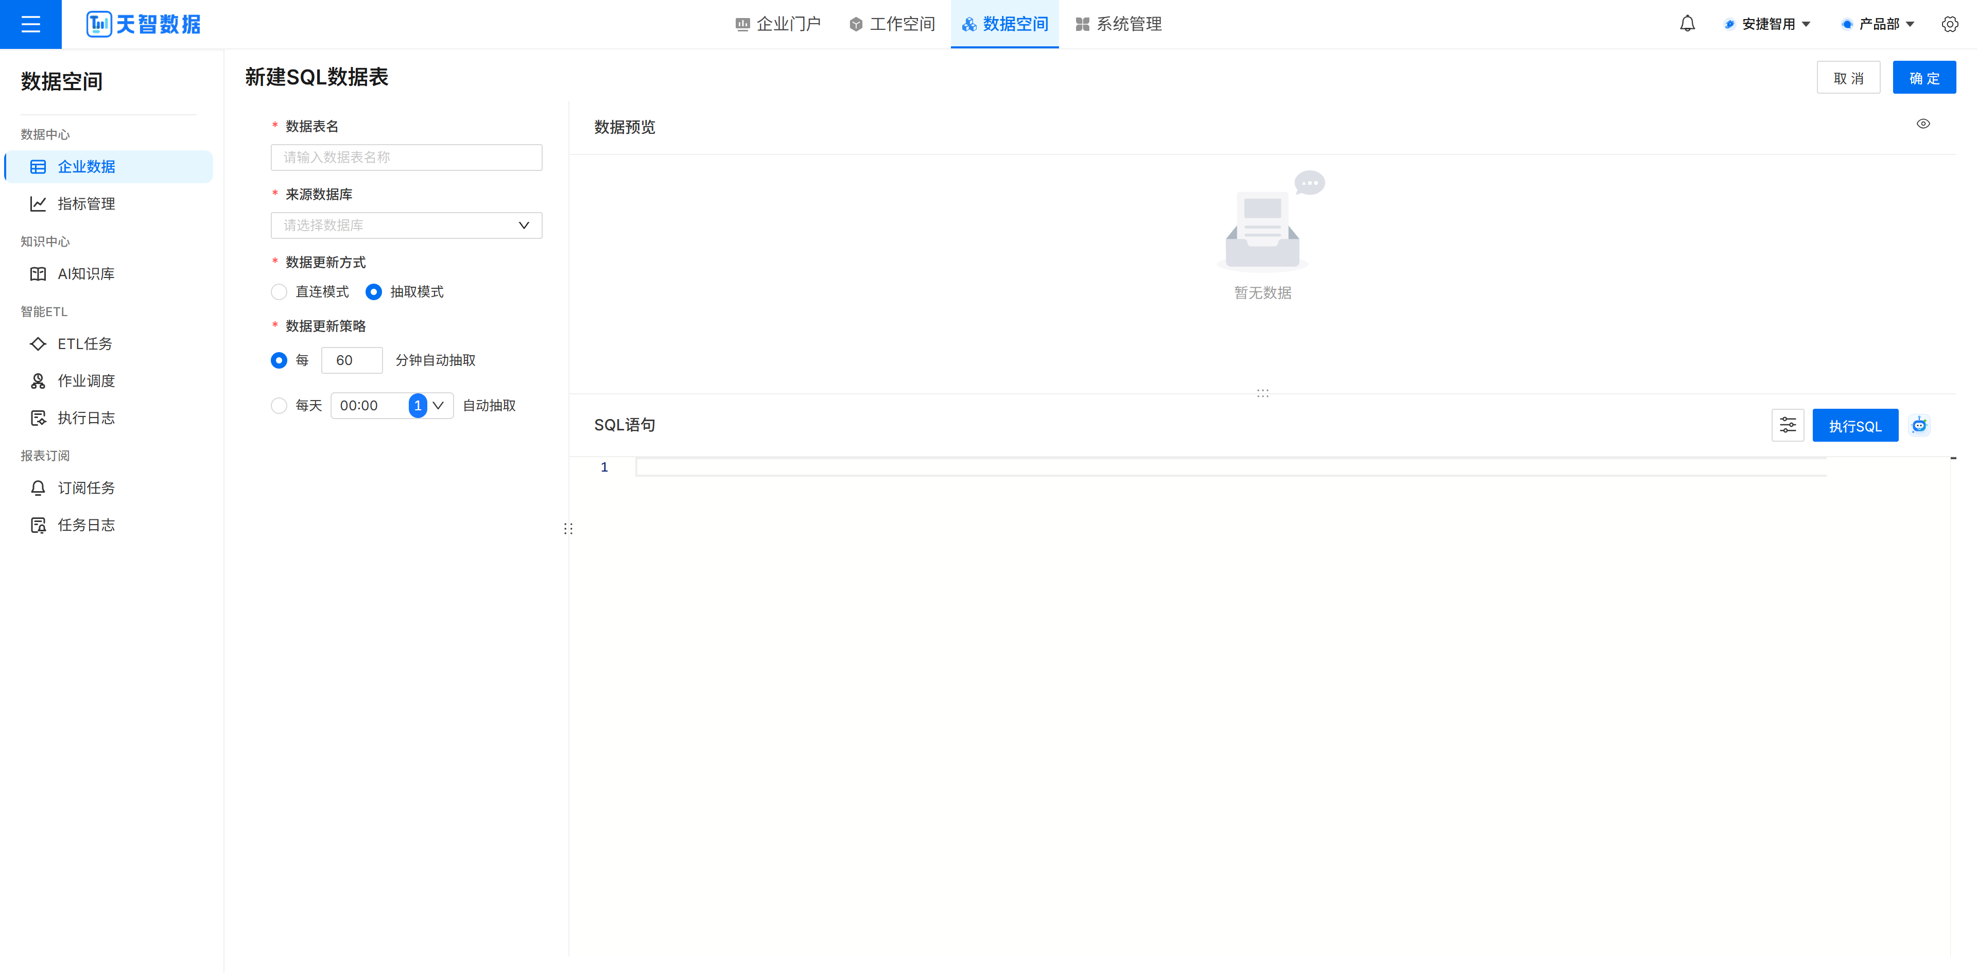The height and width of the screenshot is (973, 1977).
Task: Open 指标管理 in the sidebar
Action: coord(109,204)
